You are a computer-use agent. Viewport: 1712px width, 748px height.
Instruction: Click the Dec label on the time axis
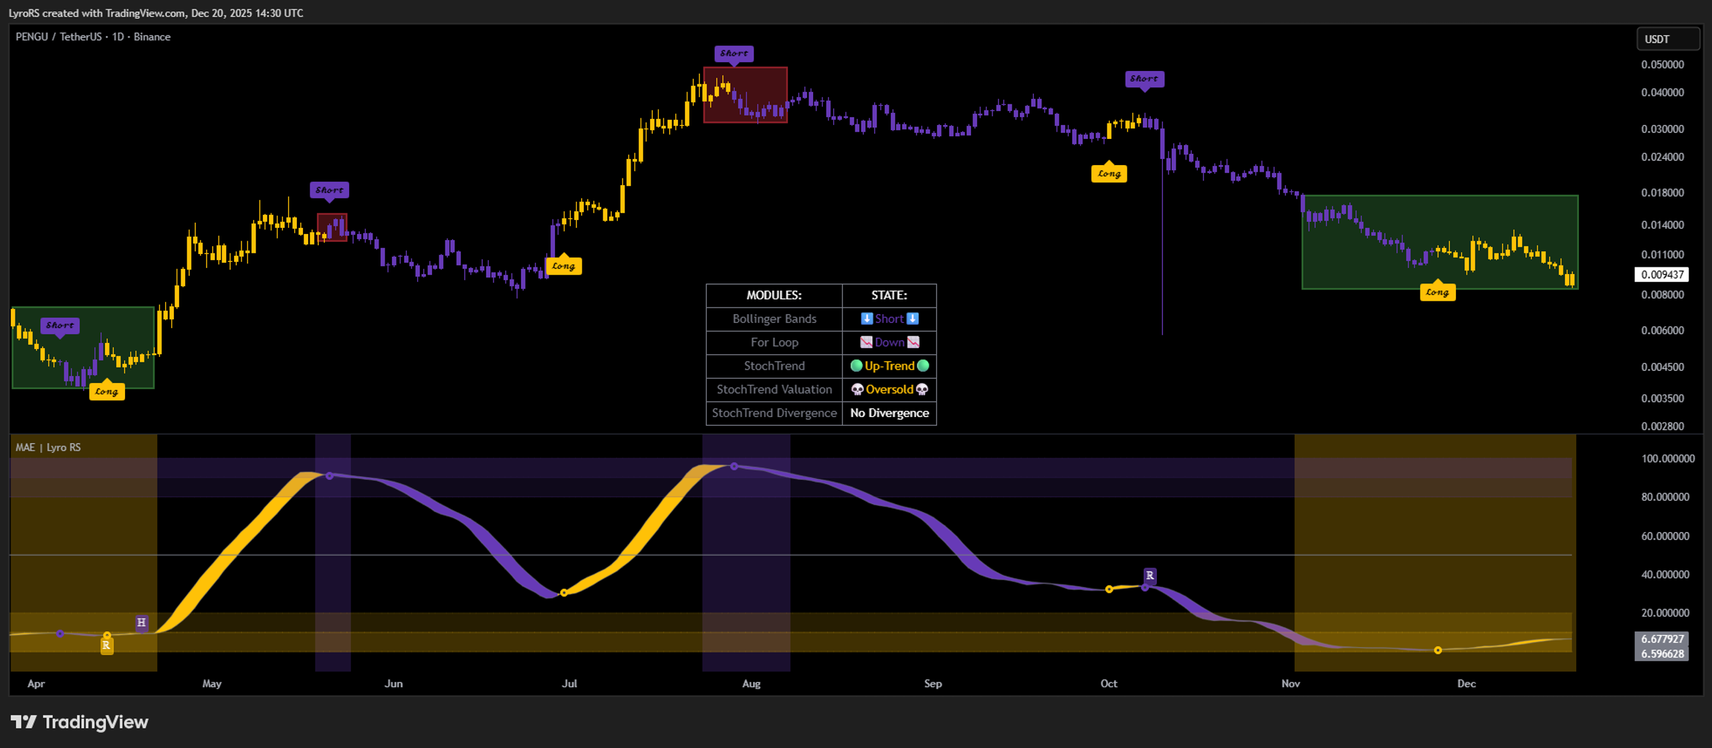pos(1467,683)
